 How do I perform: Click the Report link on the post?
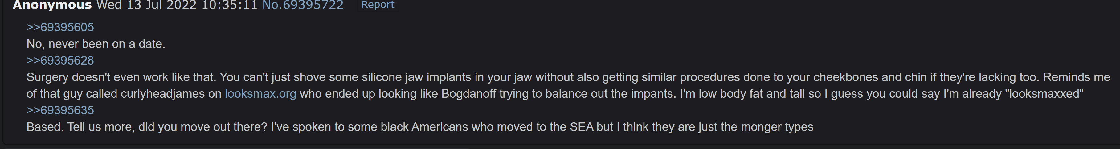pos(377,5)
